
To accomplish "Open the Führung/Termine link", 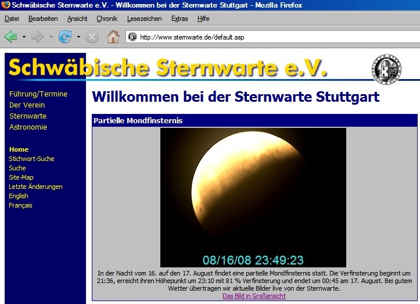I will pos(38,94).
